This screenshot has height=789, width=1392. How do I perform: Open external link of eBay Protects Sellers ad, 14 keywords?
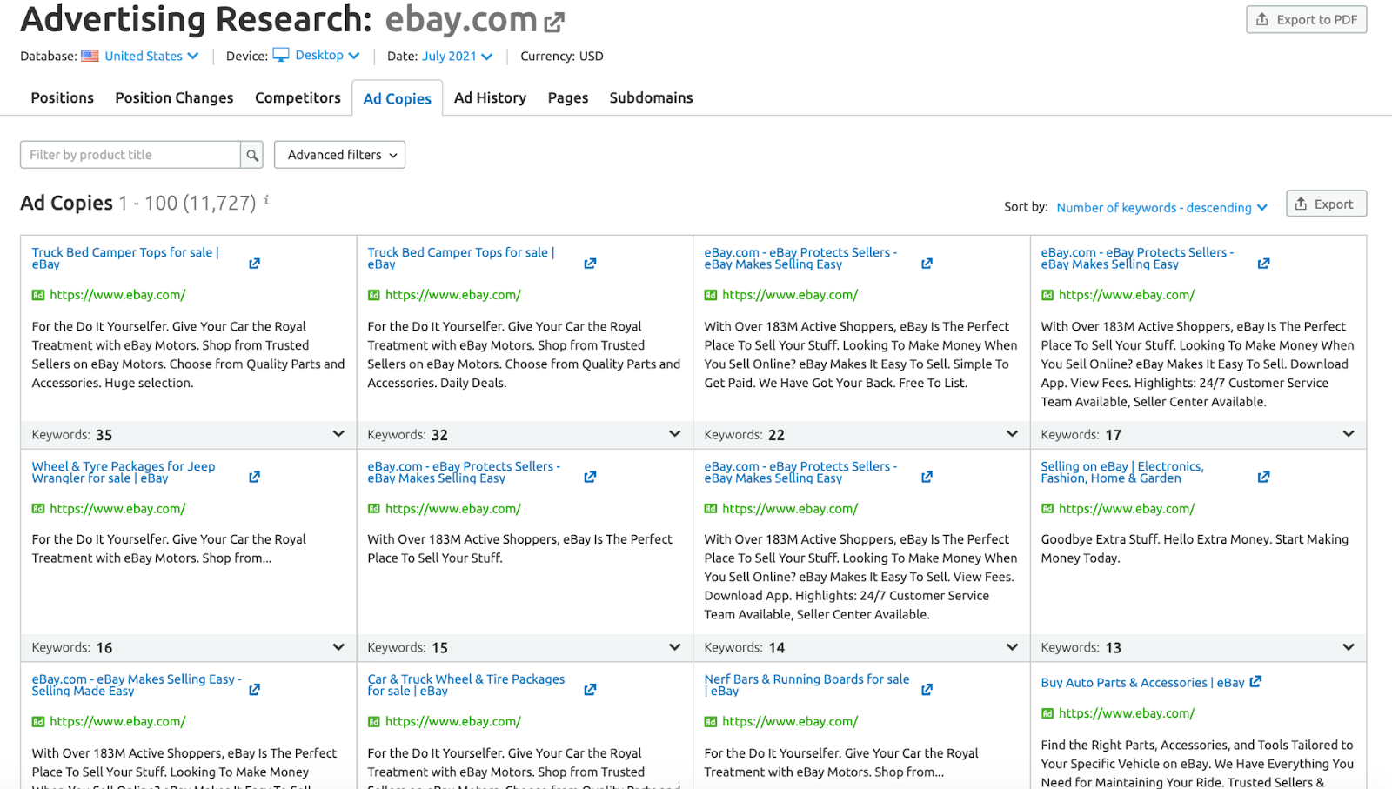point(927,477)
